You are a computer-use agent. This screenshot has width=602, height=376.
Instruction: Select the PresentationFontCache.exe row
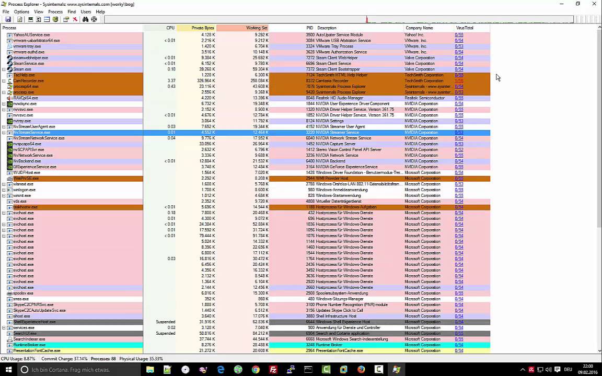(245, 351)
